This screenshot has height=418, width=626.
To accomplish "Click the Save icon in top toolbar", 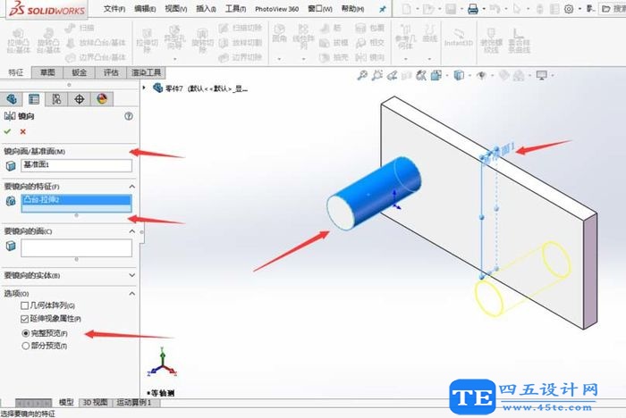I will click(451, 9).
